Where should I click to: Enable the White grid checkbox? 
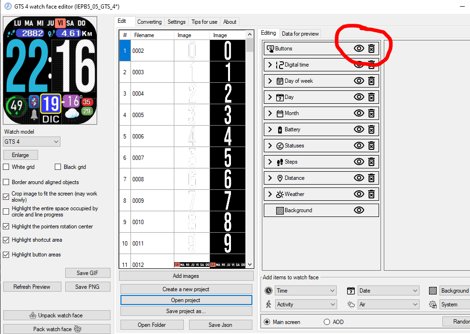point(6,167)
